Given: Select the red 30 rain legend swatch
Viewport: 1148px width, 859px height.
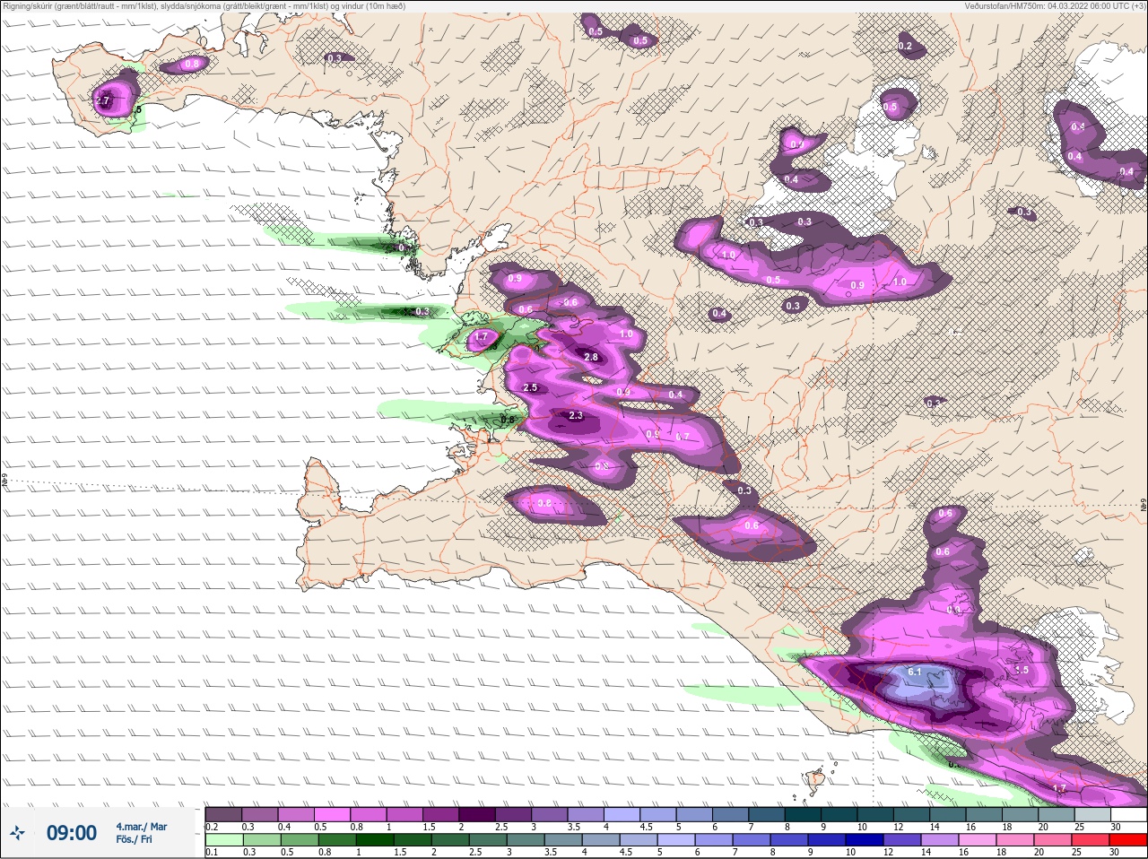Looking at the screenshot, I should [1127, 840].
